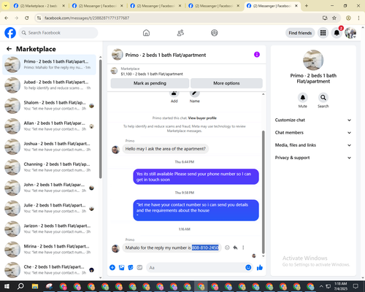Open the apps grid menu icon
The image size is (365, 292).
pos(323,33)
